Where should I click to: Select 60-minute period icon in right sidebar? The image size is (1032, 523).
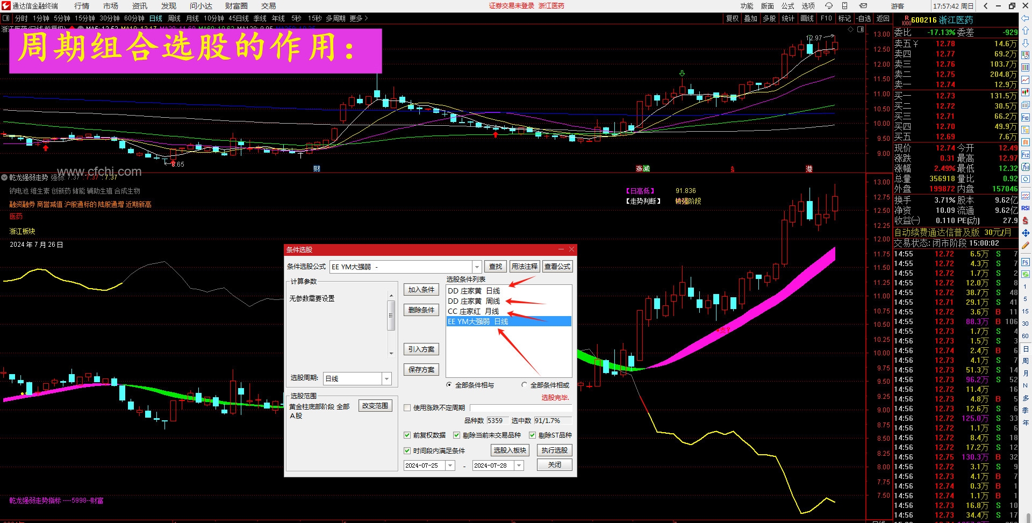click(x=1026, y=336)
